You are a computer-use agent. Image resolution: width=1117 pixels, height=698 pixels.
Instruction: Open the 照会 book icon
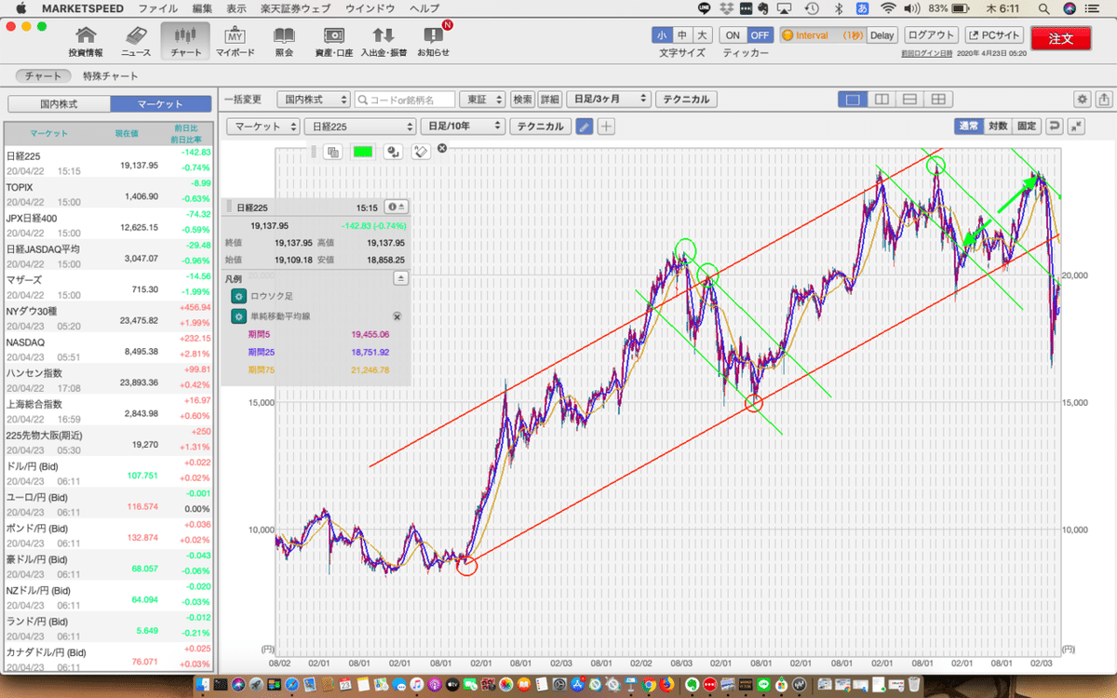pyautogui.click(x=284, y=41)
